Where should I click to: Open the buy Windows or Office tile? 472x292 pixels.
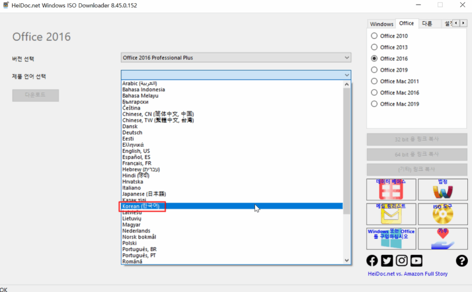tap(391, 239)
